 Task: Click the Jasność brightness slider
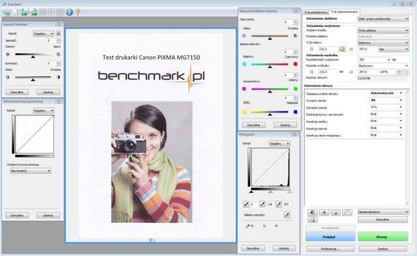click(x=33, y=55)
